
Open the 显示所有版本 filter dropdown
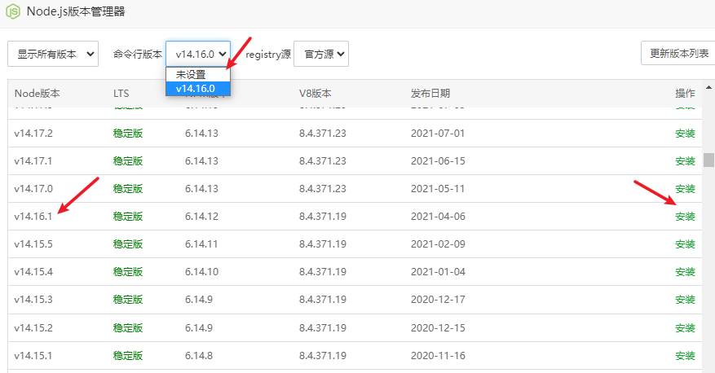[x=53, y=54]
